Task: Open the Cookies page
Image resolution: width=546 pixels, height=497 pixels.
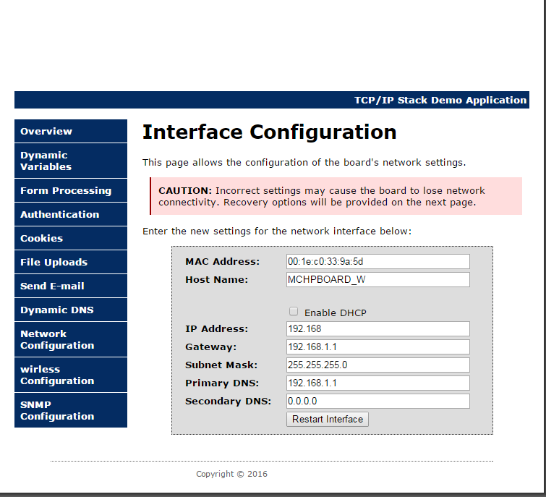Action: [x=71, y=238]
